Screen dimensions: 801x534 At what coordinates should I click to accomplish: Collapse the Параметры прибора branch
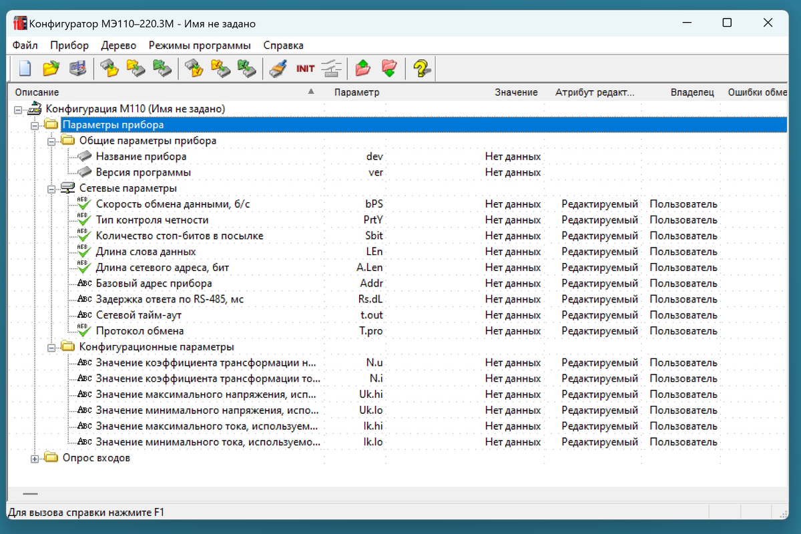point(35,125)
